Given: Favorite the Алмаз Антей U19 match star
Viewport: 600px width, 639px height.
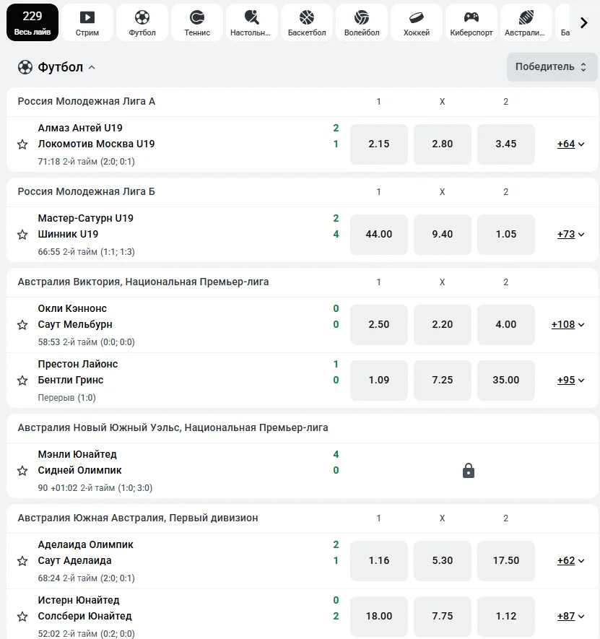Looking at the screenshot, I should 22,144.
